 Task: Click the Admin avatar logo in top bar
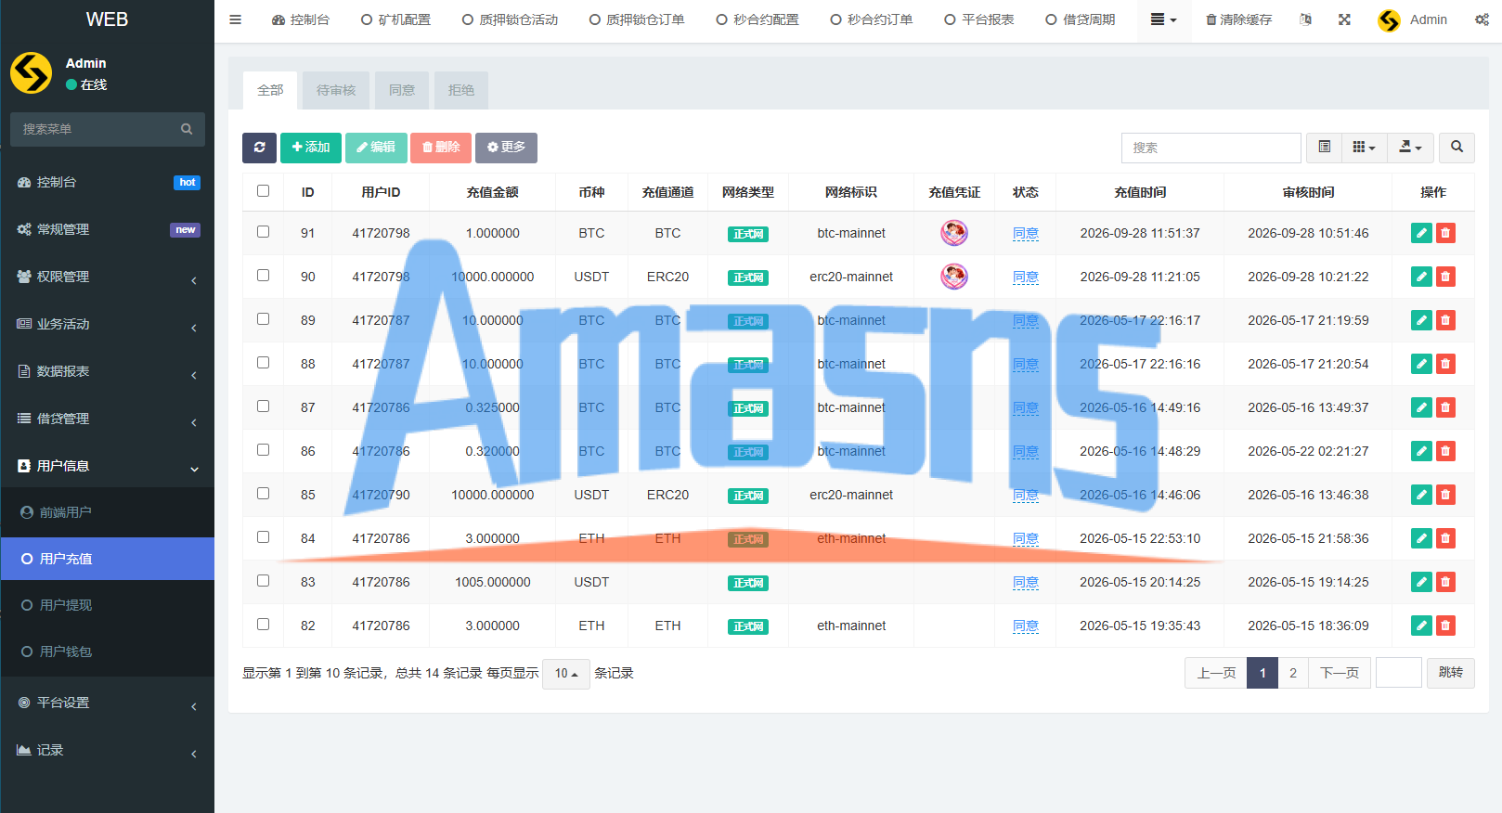1389,19
